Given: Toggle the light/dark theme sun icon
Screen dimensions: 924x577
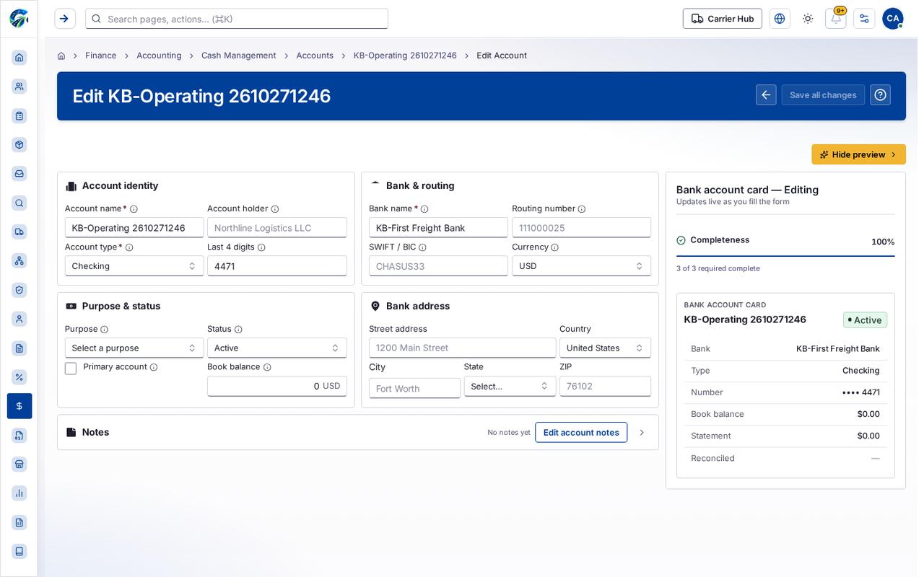Looking at the screenshot, I should 808,19.
